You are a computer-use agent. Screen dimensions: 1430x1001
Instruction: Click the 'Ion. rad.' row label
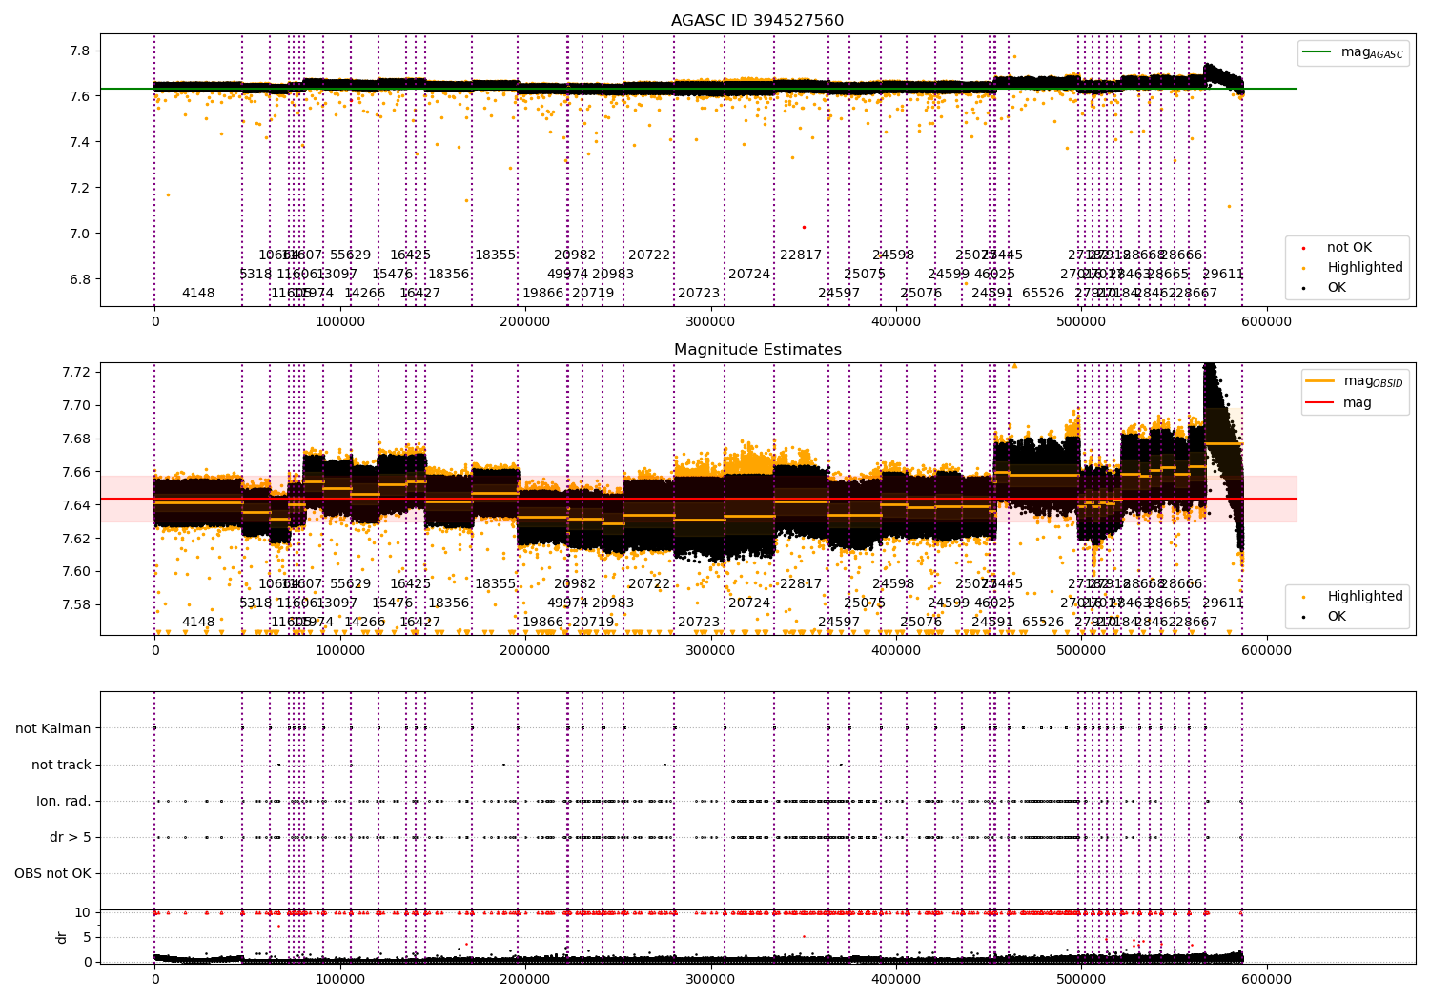click(64, 801)
